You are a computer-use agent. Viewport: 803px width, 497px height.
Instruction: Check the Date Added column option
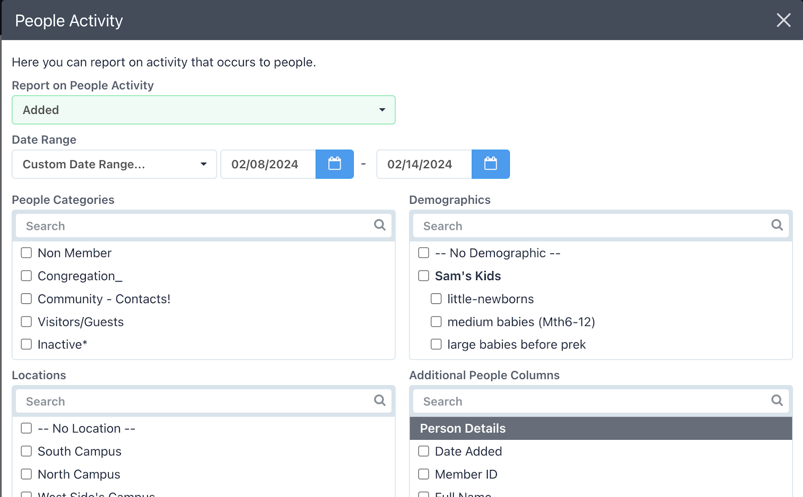tap(424, 451)
